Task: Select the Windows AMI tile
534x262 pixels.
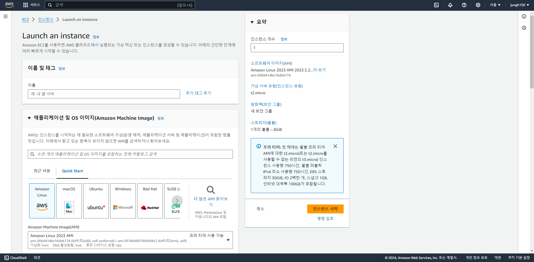Action: pos(123,201)
